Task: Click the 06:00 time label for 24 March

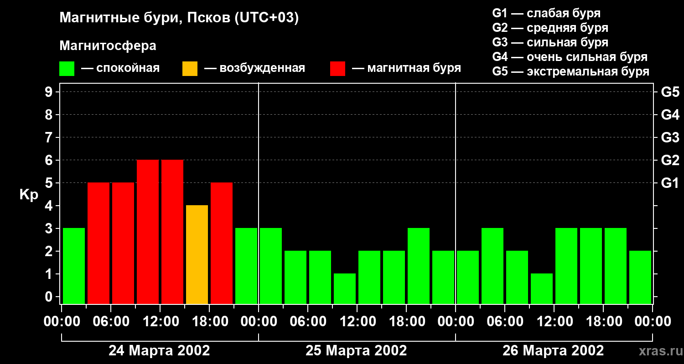Action: tap(110, 322)
